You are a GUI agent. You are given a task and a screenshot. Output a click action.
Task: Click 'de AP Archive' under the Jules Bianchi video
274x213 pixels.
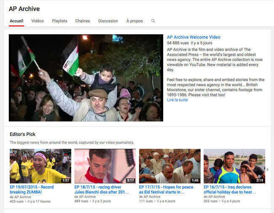85,197
